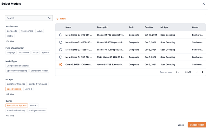Expand +14 More under Architecture
Image resolution: width=208 pixels, height=129 pixels.
pyautogui.click(x=10, y=41)
